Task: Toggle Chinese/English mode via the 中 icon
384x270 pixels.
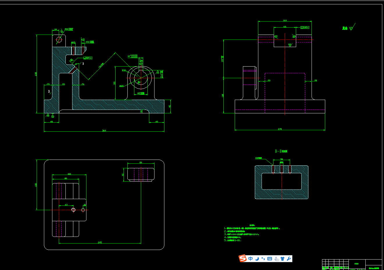Action: pos(250,259)
